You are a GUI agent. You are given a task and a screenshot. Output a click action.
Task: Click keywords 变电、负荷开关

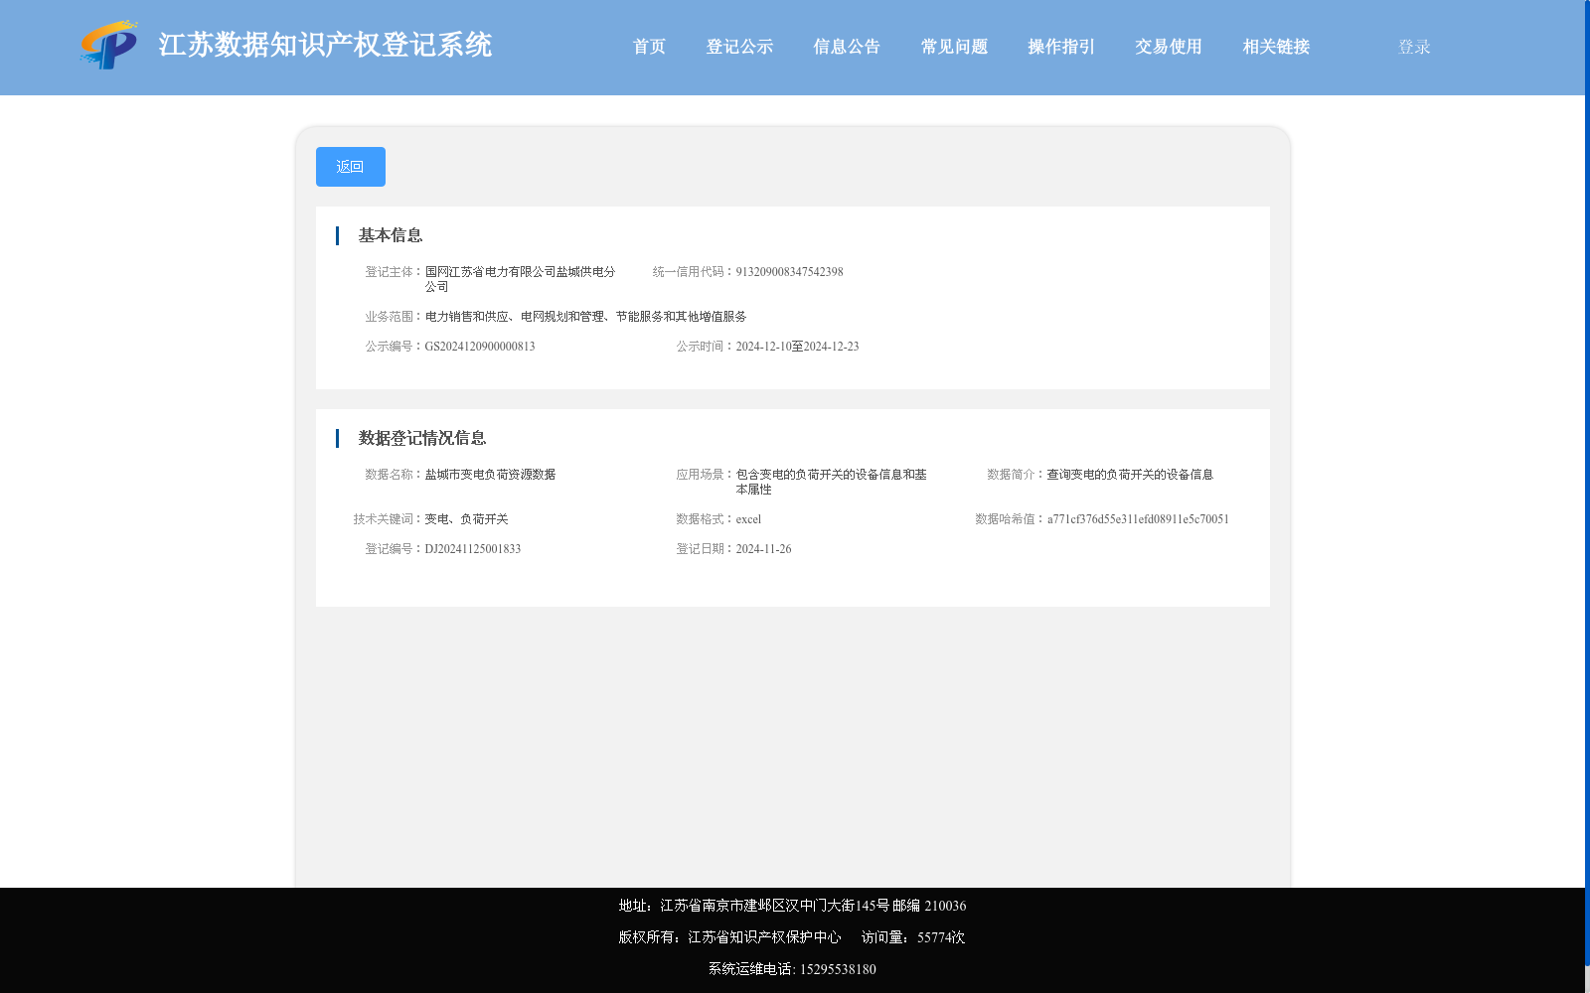[x=467, y=519]
